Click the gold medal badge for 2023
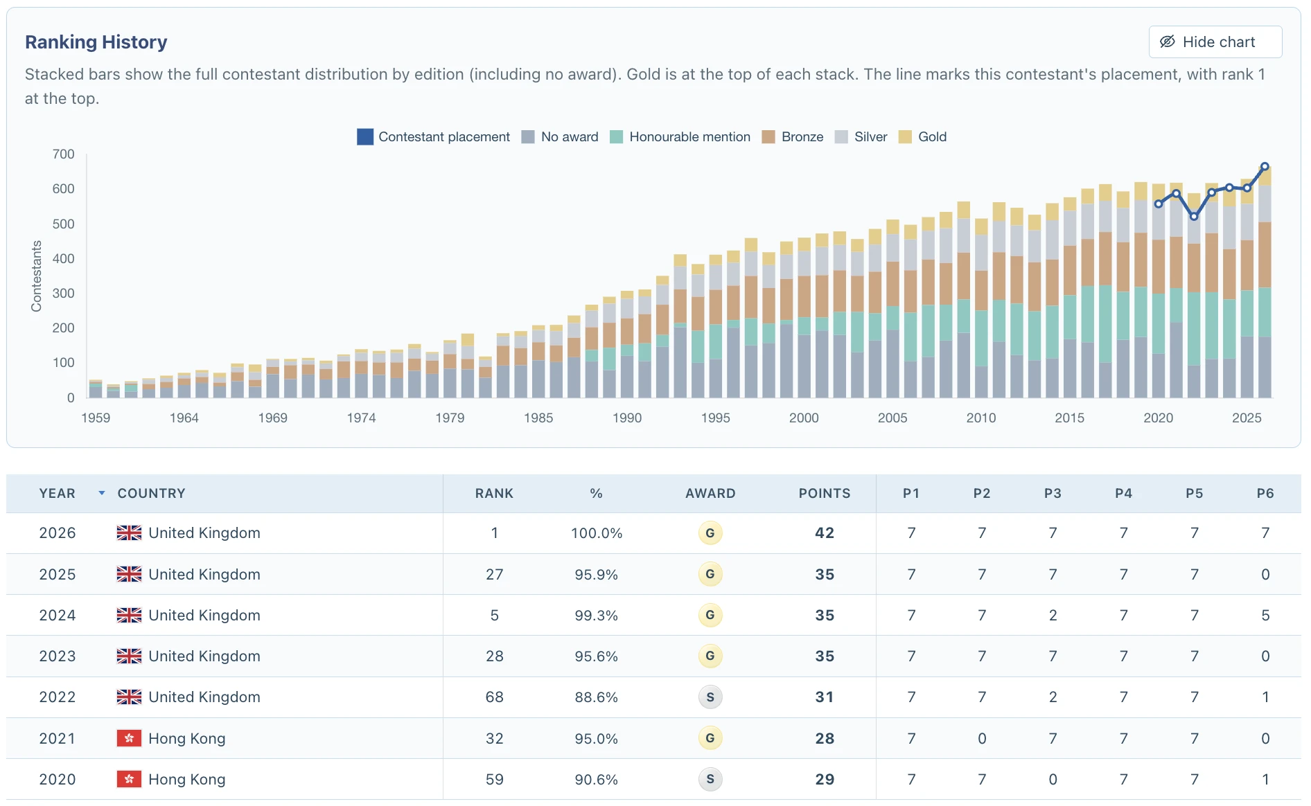1311x806 pixels. [x=710, y=656]
